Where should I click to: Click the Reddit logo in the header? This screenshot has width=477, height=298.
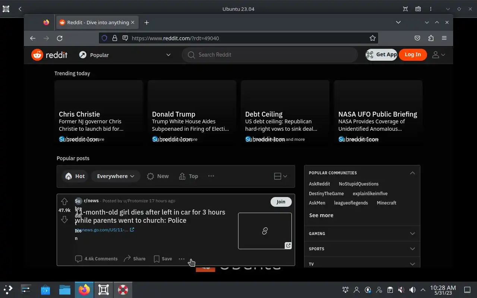49,55
